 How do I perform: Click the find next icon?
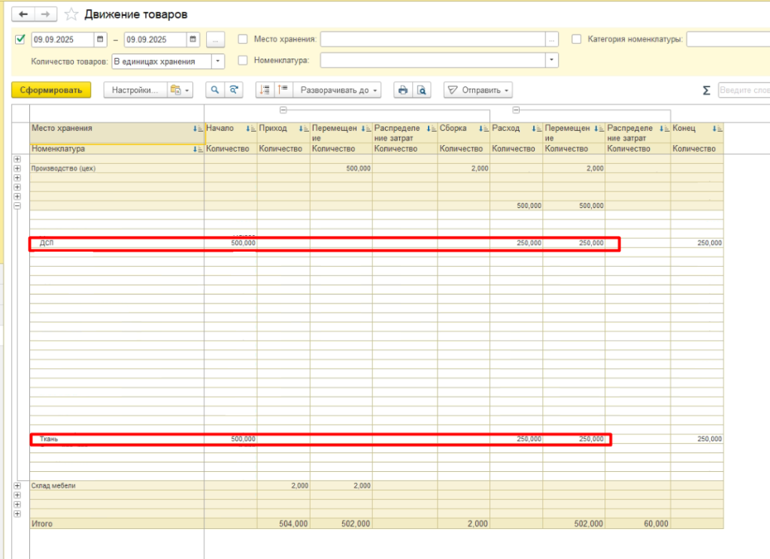pos(234,90)
